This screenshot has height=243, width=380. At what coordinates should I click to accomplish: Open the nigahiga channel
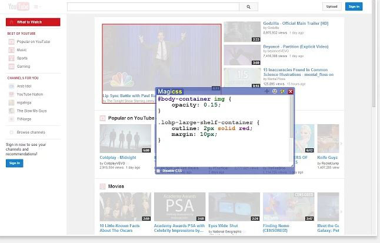pos(24,102)
